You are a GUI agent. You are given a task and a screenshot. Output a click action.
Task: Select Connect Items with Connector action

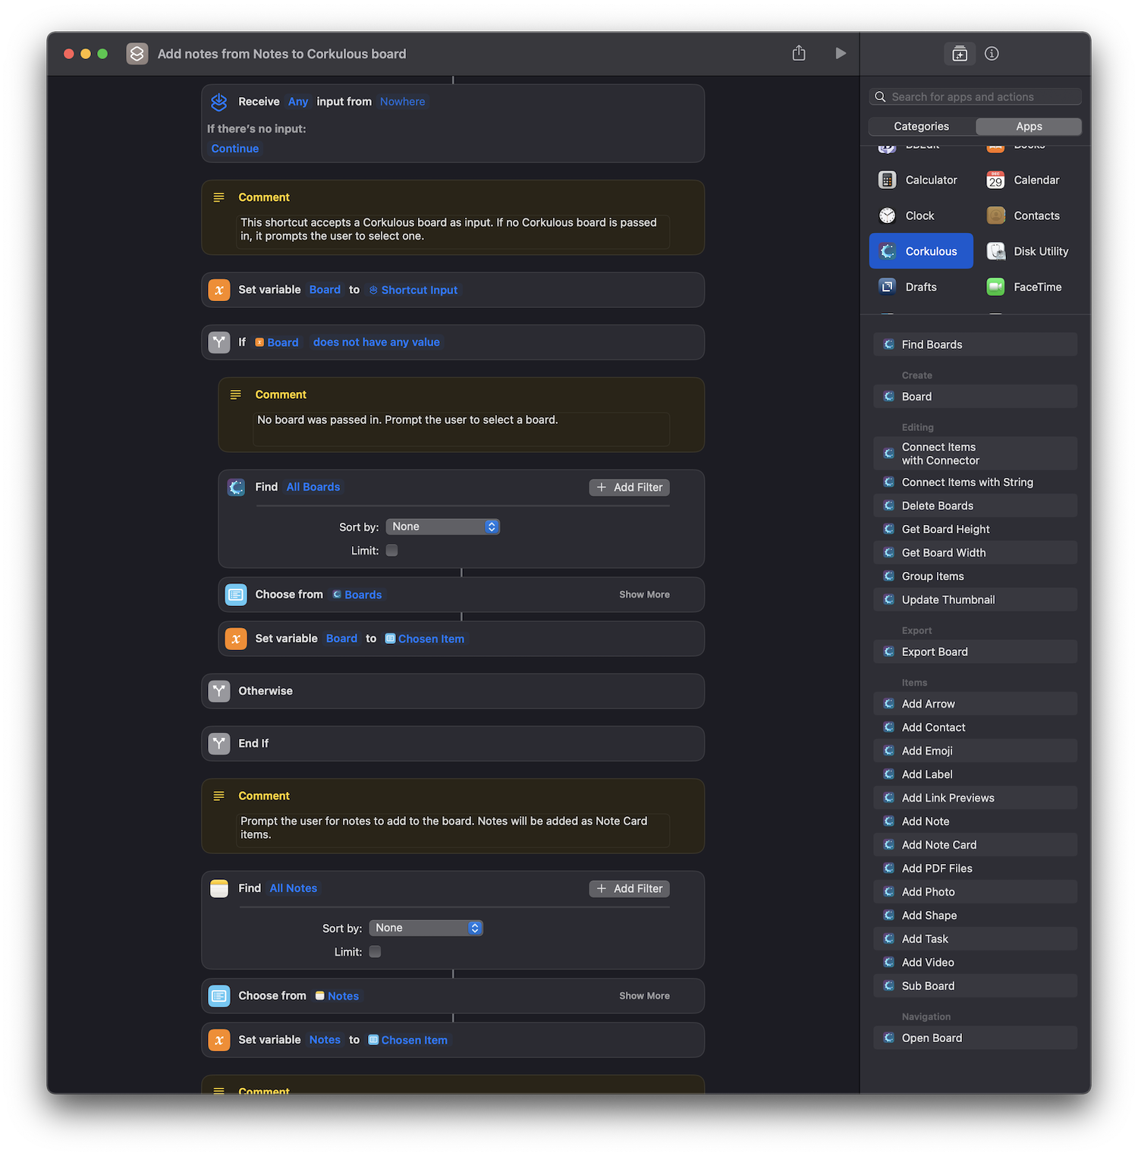[976, 454]
